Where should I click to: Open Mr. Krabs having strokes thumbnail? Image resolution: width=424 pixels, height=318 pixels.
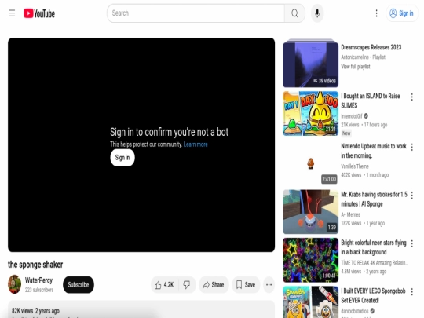click(x=310, y=212)
